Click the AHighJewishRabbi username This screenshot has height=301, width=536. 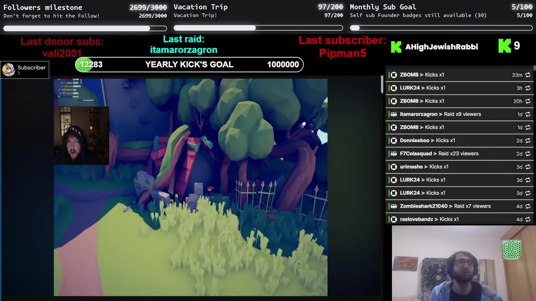pyautogui.click(x=441, y=47)
